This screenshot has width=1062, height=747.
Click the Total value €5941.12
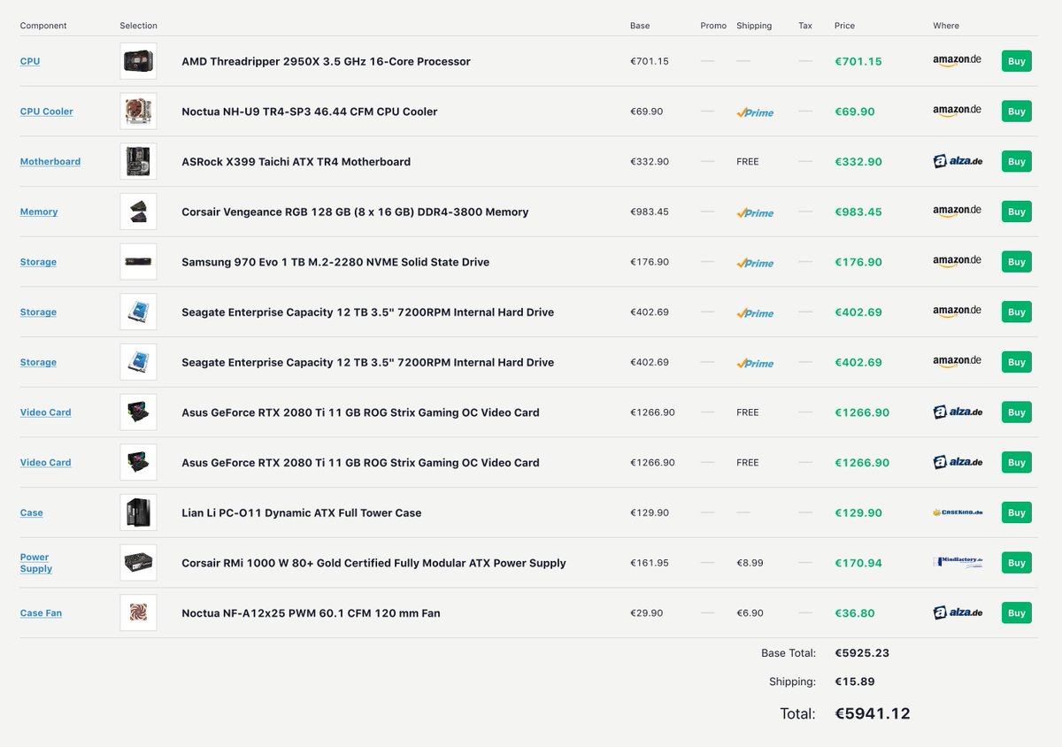coord(873,713)
